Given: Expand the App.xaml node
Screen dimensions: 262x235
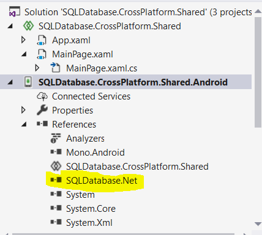Looking at the screenshot, I should tap(23, 40).
